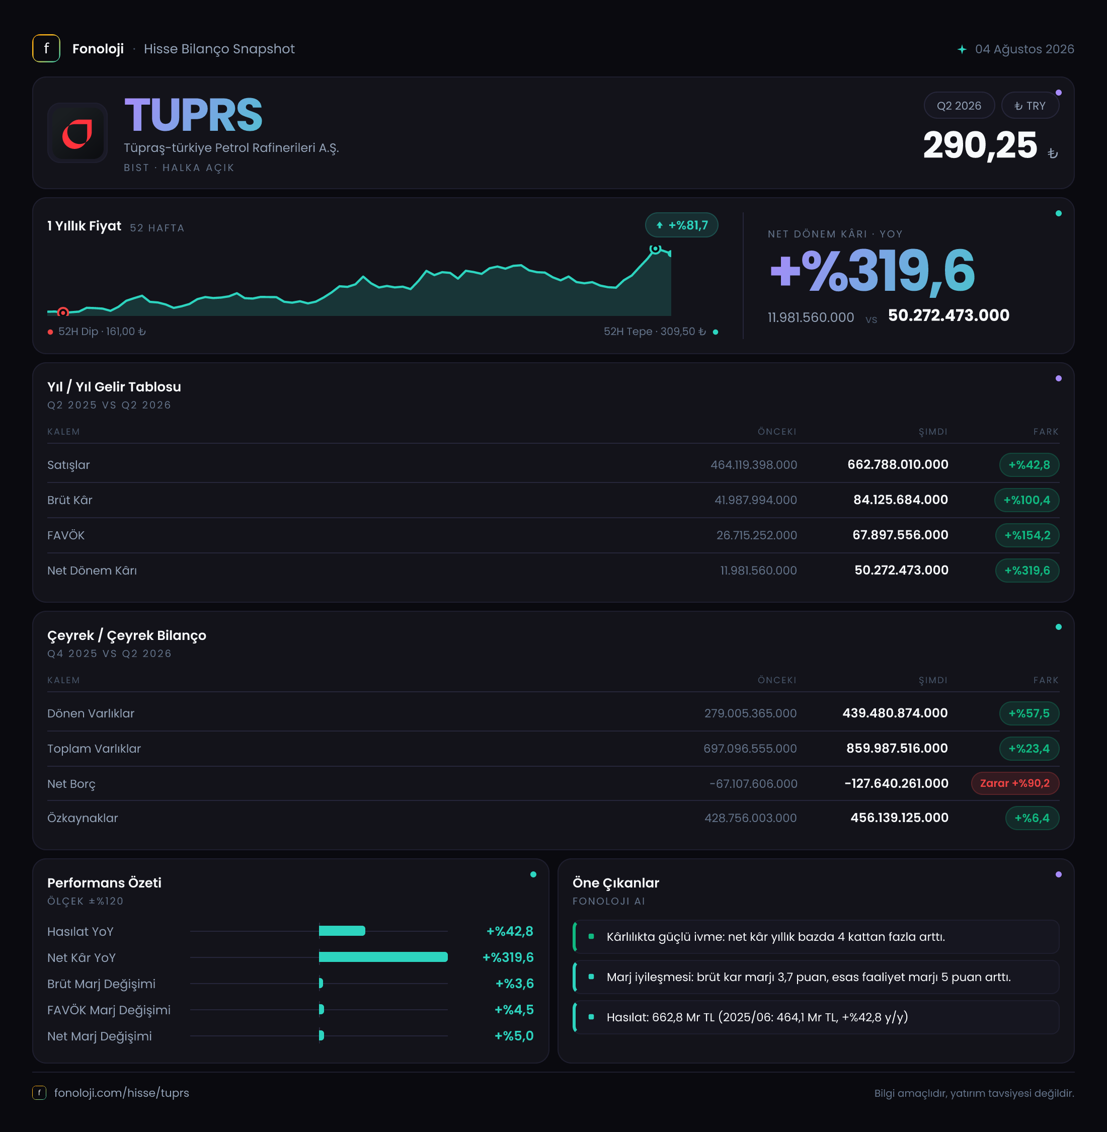Click the "Öne Çıkanlar" title
The image size is (1107, 1132).
(x=616, y=882)
